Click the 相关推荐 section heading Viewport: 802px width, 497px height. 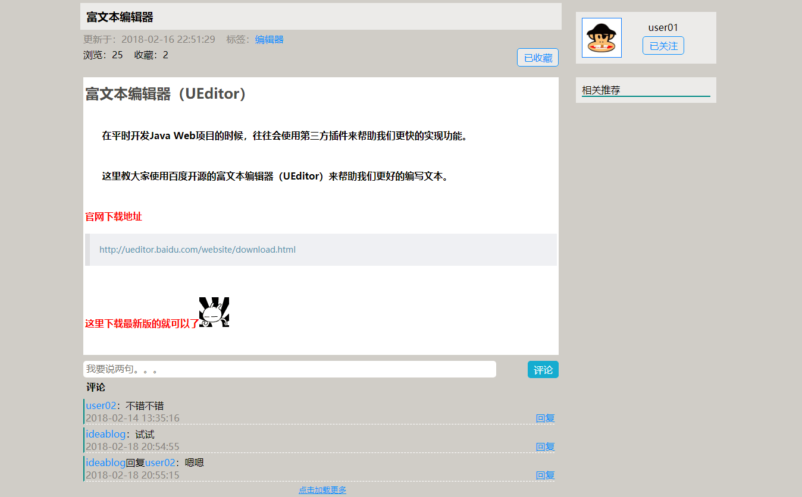[601, 90]
